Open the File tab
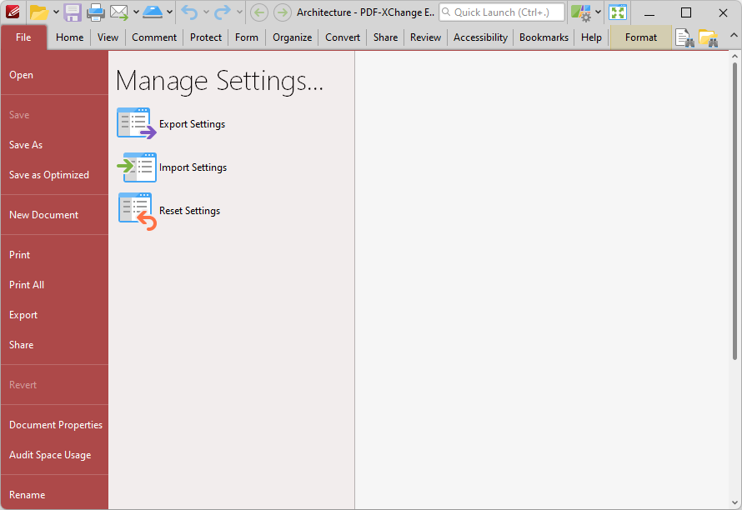742x510 pixels. tap(23, 37)
